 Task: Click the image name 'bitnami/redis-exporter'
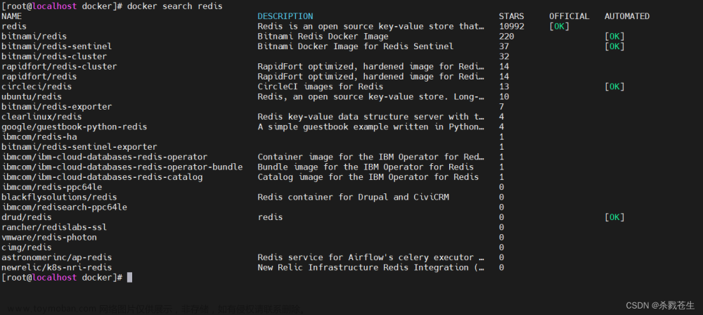pos(57,107)
